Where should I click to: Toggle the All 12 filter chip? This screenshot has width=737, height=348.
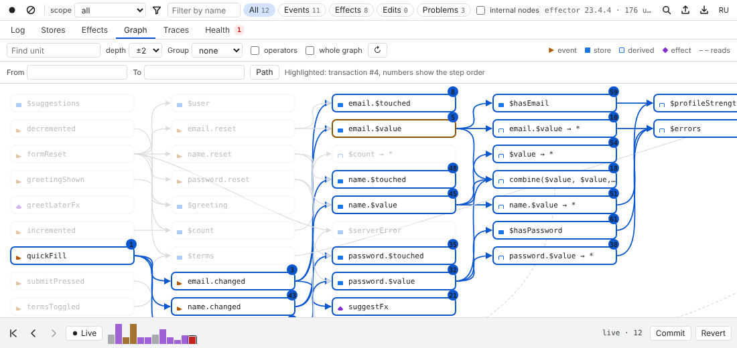[259, 10]
